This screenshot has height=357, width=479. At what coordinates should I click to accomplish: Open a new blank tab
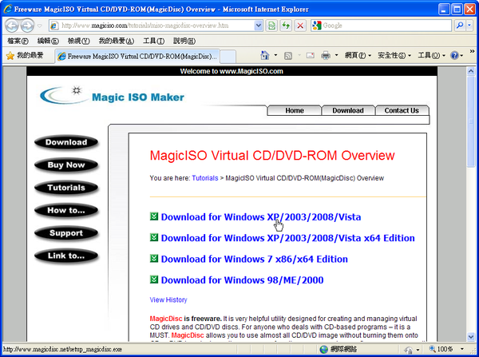click(228, 57)
